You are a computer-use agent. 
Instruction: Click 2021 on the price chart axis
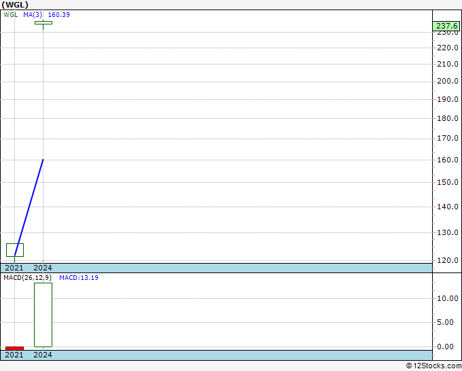pos(14,268)
